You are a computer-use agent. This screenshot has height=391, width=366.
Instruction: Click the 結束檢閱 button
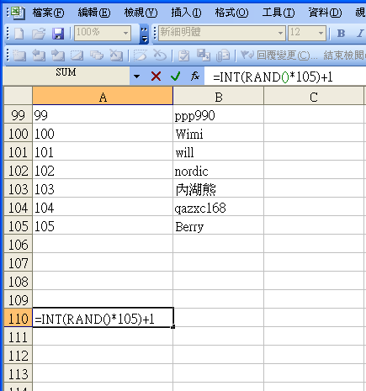pos(344,55)
